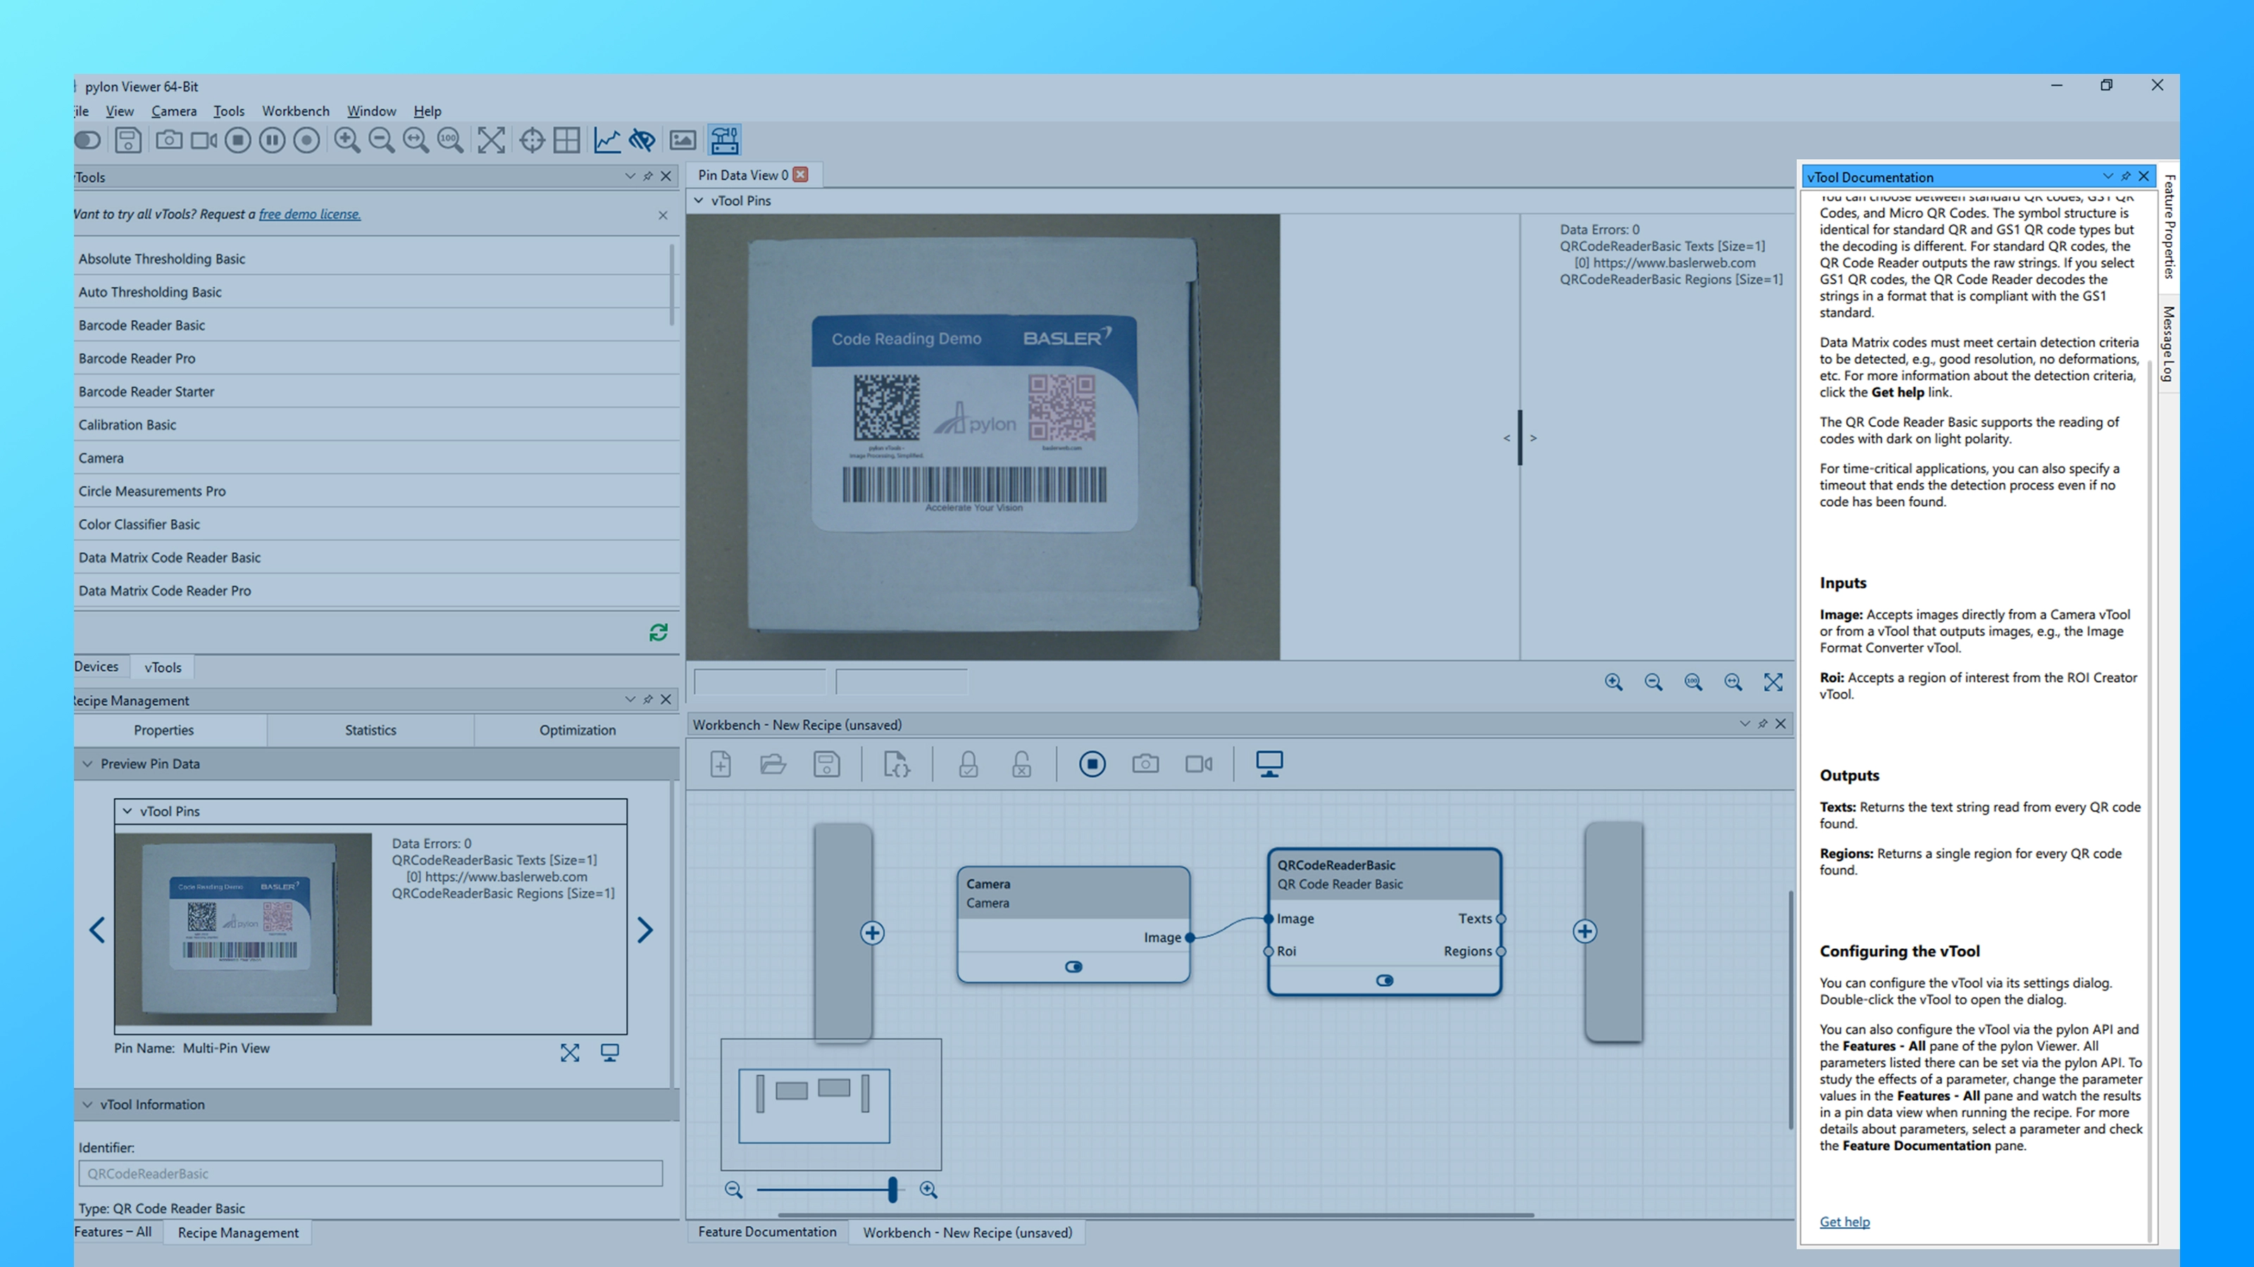Screen dimensions: 2254x1267
Task: Click the stop icon in the Workbench toolbar
Action: point(1092,764)
